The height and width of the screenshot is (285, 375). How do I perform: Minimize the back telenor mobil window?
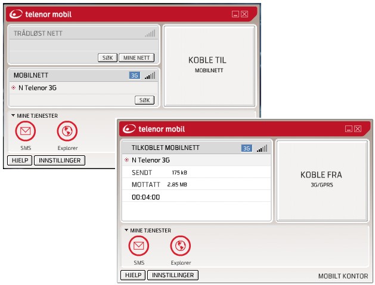click(x=235, y=14)
